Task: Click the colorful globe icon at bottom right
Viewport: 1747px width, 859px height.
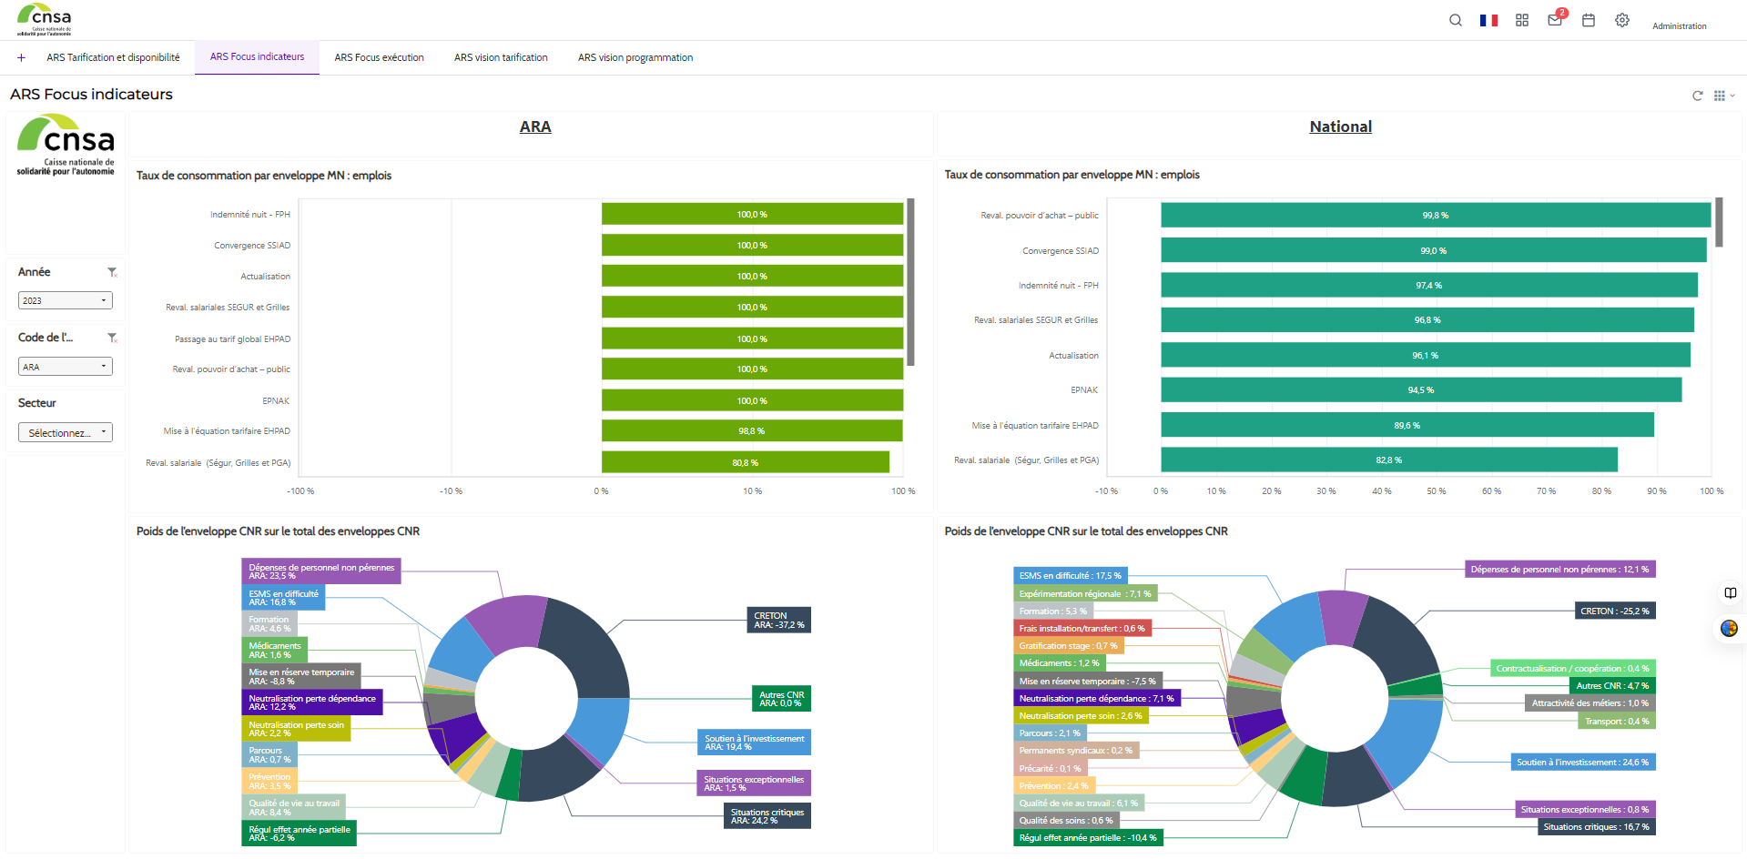Action: click(x=1728, y=628)
